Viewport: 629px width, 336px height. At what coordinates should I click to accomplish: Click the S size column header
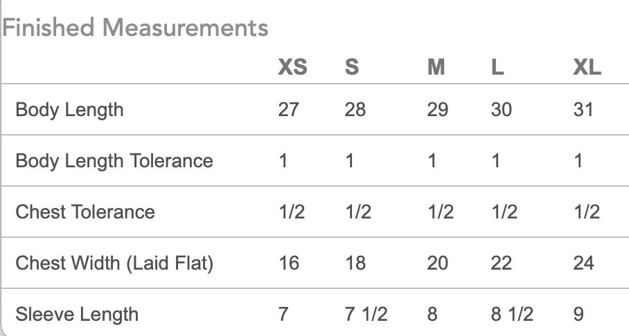click(352, 67)
